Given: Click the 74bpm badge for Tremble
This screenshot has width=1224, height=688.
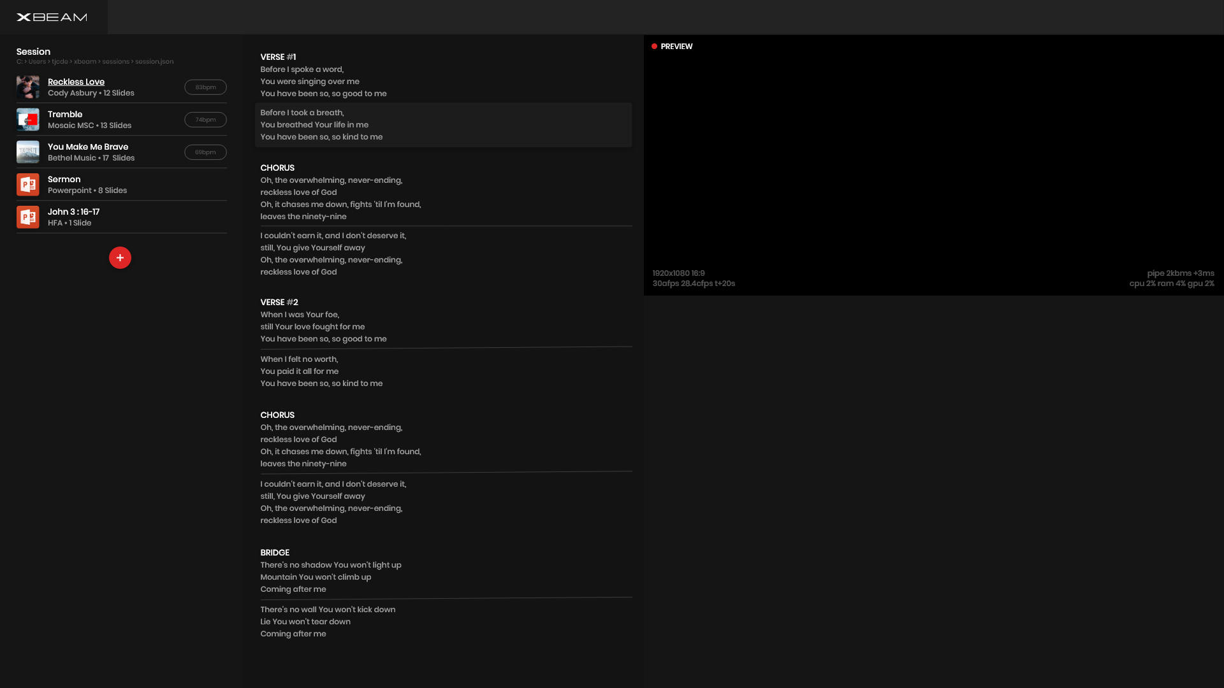Looking at the screenshot, I should coord(205,120).
